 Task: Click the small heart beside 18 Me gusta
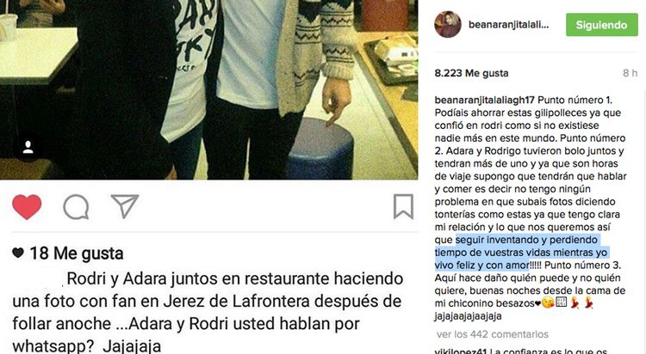(x=18, y=253)
